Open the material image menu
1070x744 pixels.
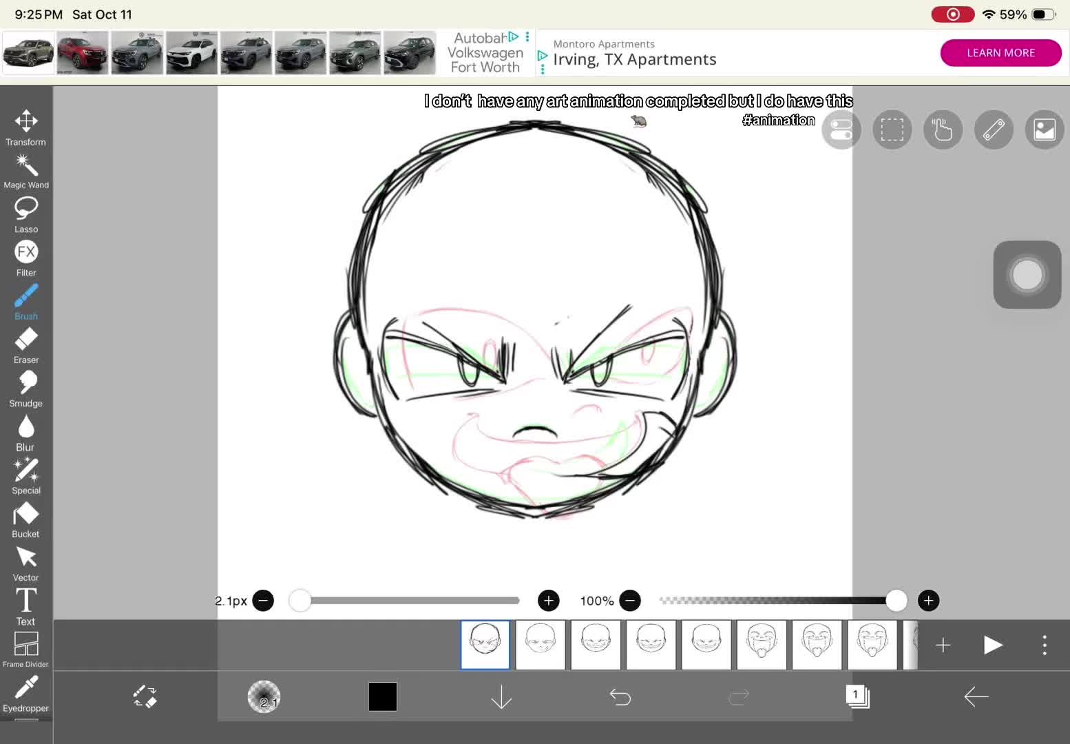[x=1045, y=130]
